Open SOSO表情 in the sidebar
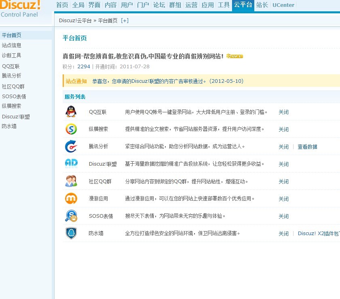Screen dimensions: 340x299 click(14, 97)
